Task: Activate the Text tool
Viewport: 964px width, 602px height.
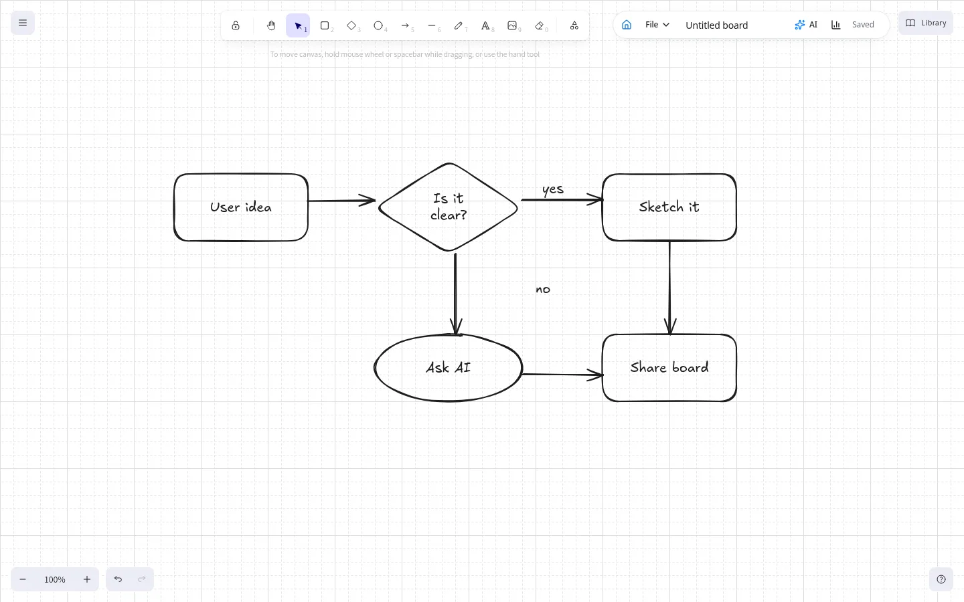Action: (x=485, y=25)
